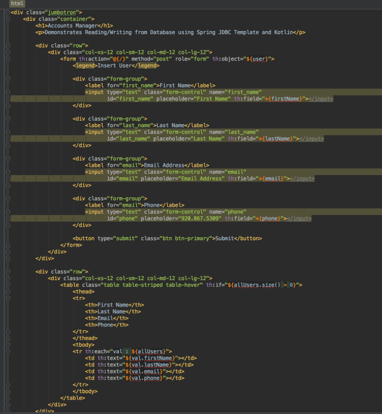This screenshot has width=382, height=414.
Task: Fold the first form-group div block
Action: 7,78
